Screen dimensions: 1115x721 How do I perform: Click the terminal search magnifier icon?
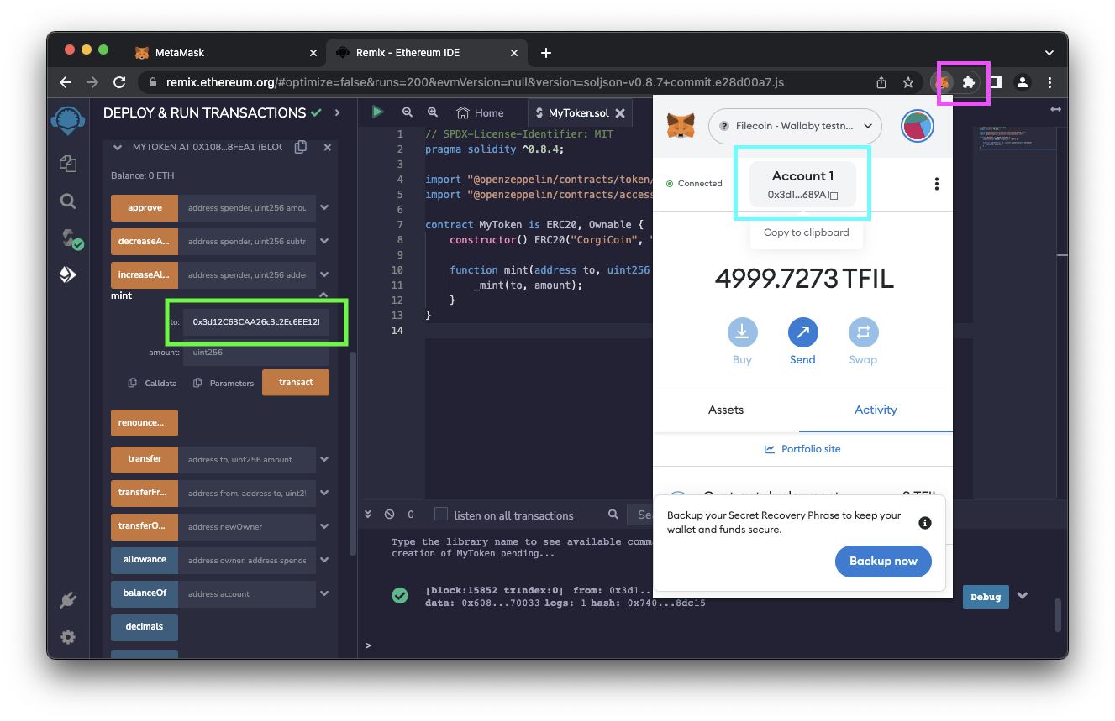pyautogui.click(x=614, y=515)
